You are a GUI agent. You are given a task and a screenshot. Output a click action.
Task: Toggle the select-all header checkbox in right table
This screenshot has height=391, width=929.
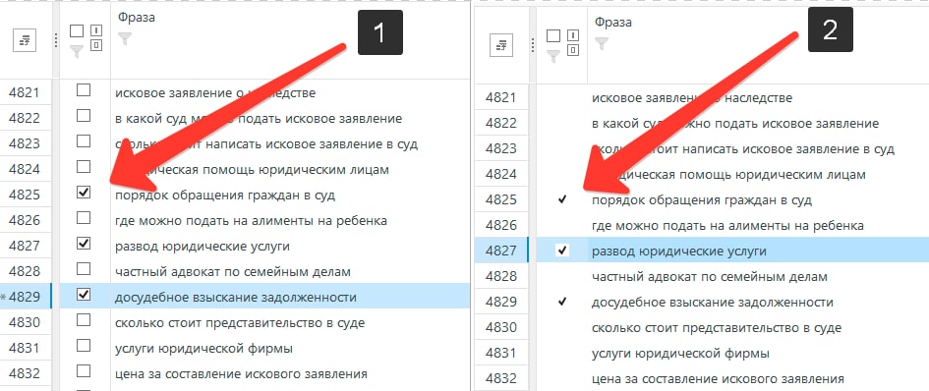pos(553,35)
